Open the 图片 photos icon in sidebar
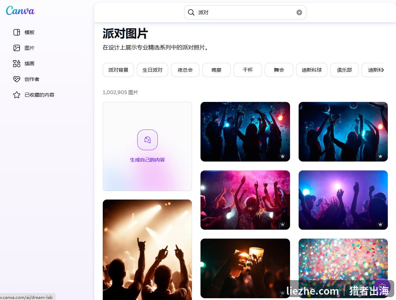396x300 pixels. pyautogui.click(x=17, y=48)
